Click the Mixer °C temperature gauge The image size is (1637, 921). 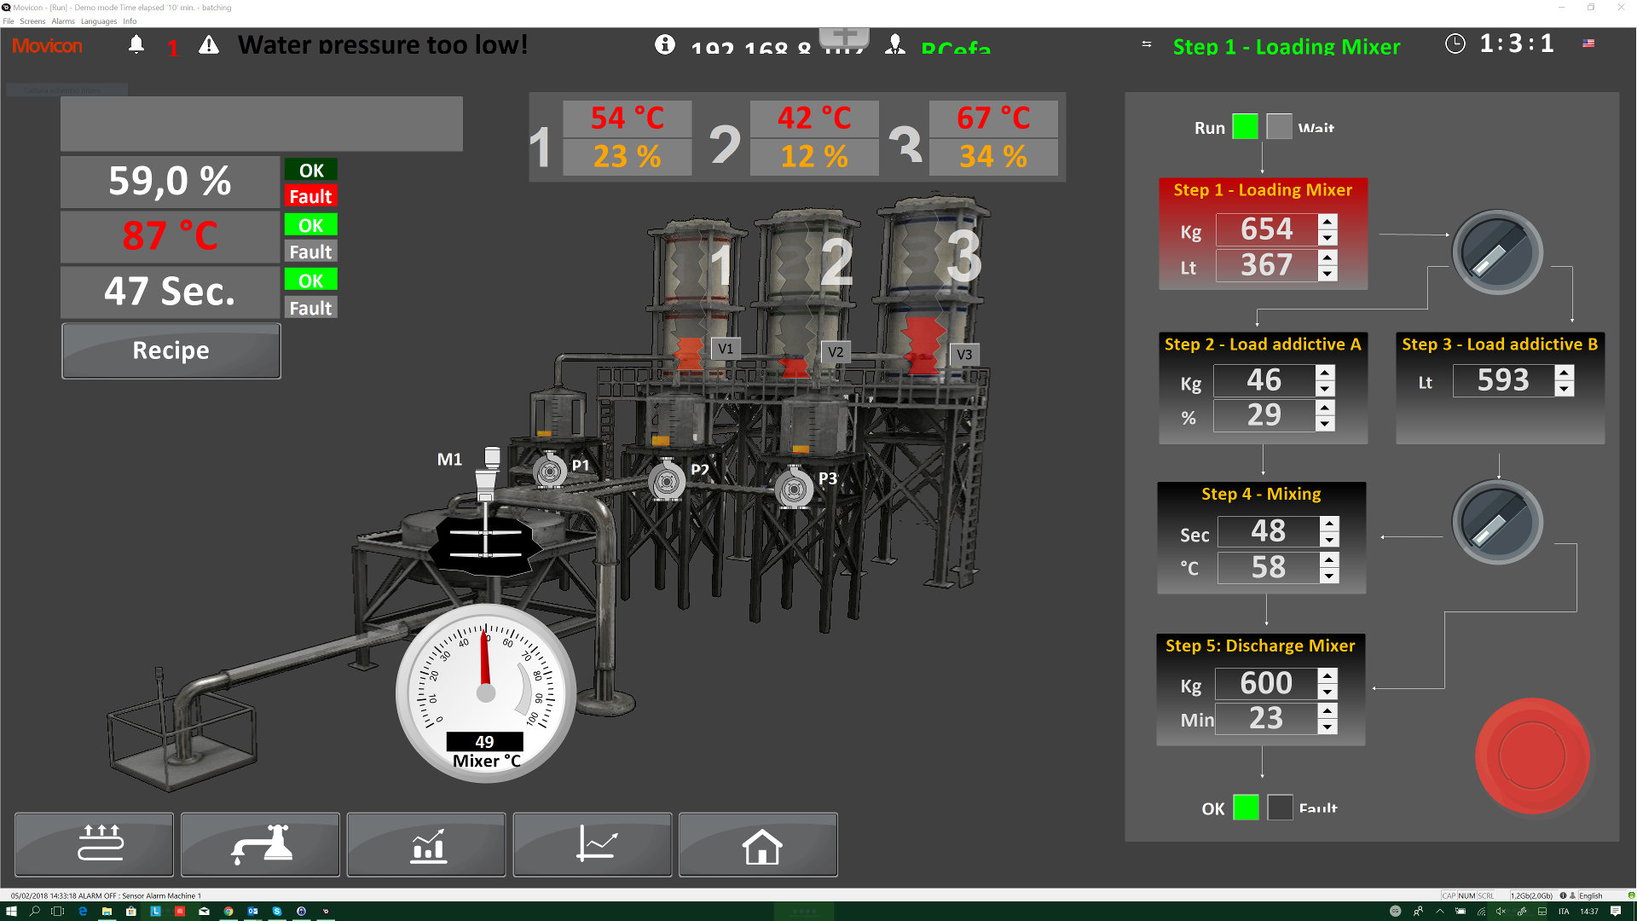[486, 692]
